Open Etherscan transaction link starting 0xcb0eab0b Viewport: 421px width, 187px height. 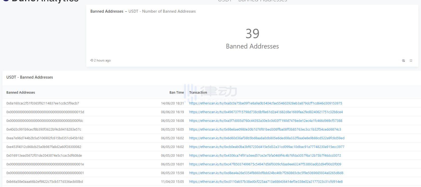tap(266, 147)
